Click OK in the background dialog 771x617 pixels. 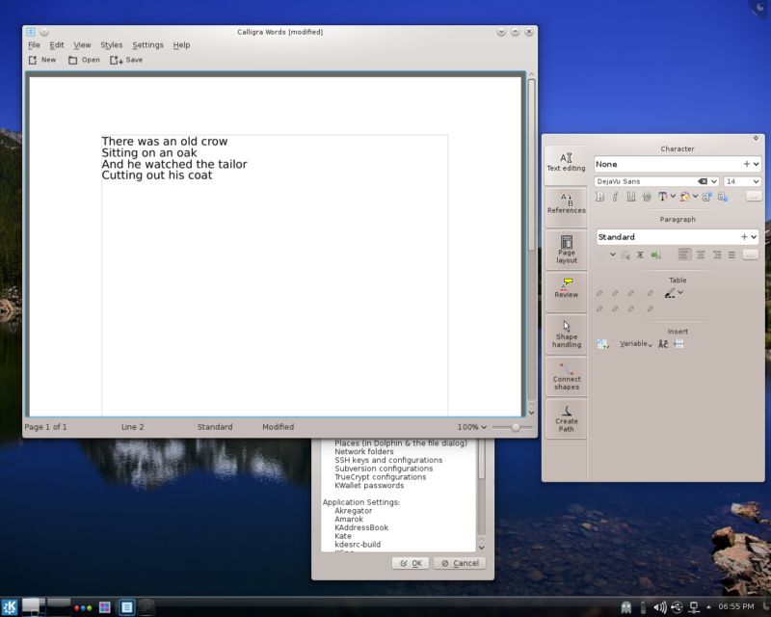point(411,563)
